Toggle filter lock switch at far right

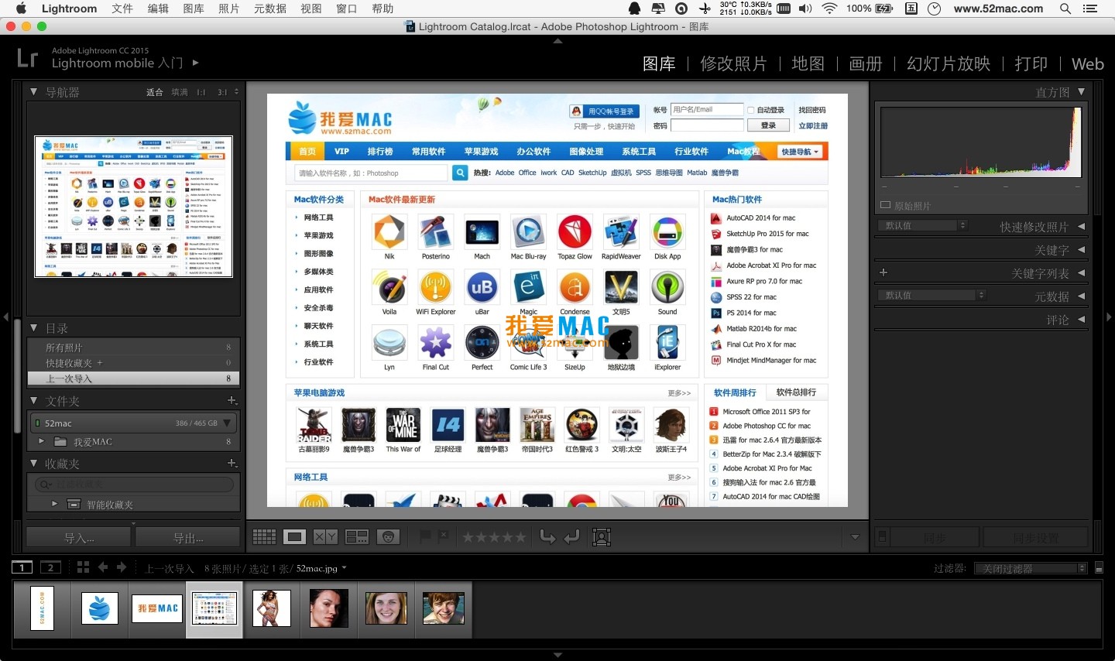1099,568
